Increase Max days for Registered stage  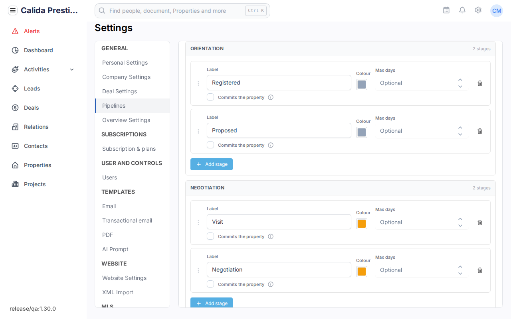pyautogui.click(x=460, y=80)
